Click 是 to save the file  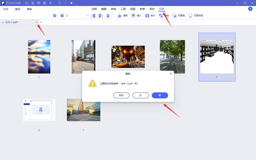pos(160,95)
